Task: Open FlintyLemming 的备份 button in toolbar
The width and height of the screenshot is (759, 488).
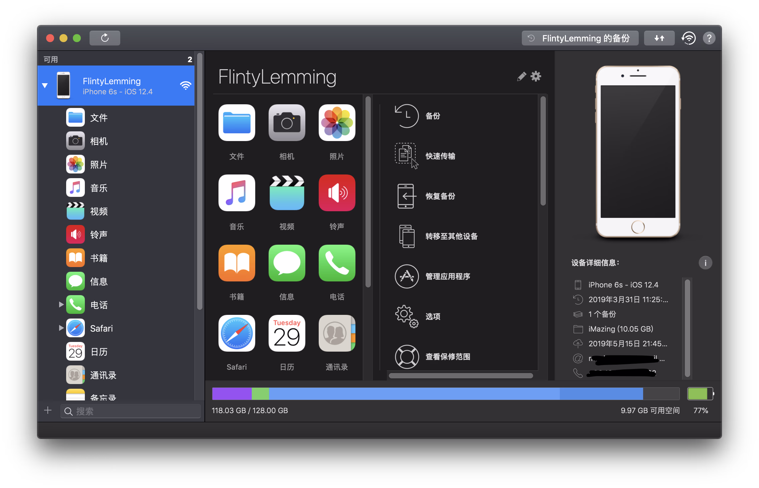Action: pyautogui.click(x=580, y=38)
